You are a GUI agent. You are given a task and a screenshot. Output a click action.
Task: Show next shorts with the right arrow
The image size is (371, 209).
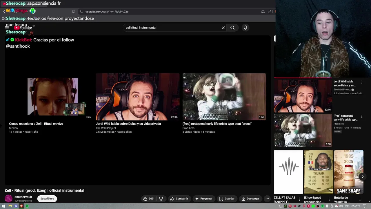[362, 176]
